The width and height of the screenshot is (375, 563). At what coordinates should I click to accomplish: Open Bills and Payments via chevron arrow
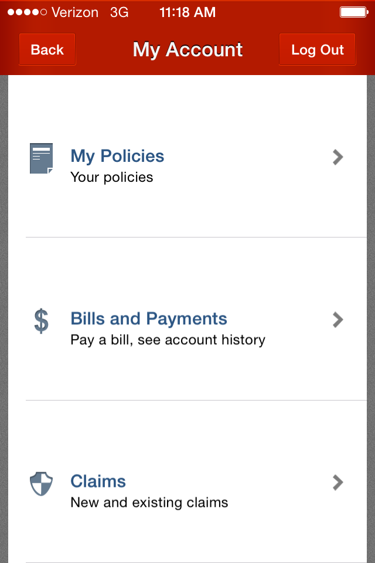337,320
